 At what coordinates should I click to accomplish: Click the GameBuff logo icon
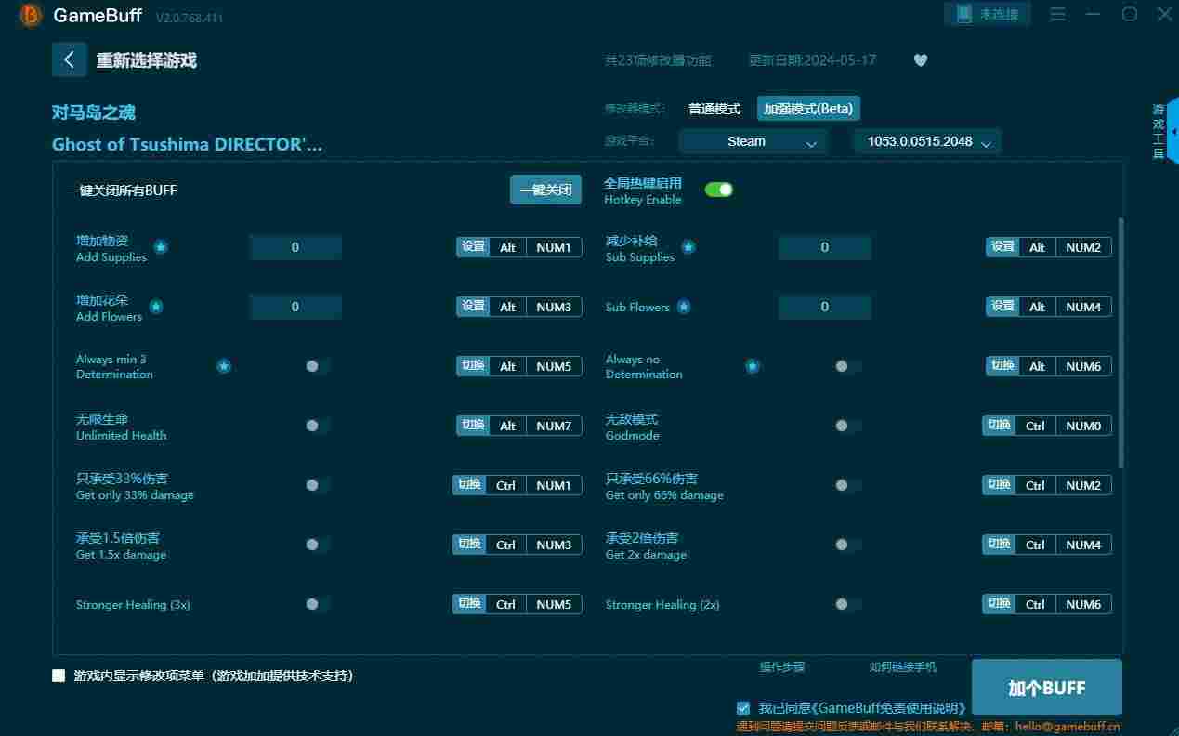(31, 15)
